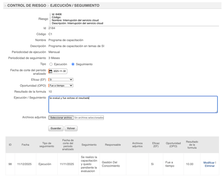Viewport: 223px width, 180px height.
Task: Open calendar icon in fecha de corte field
Action: (x=51, y=71)
